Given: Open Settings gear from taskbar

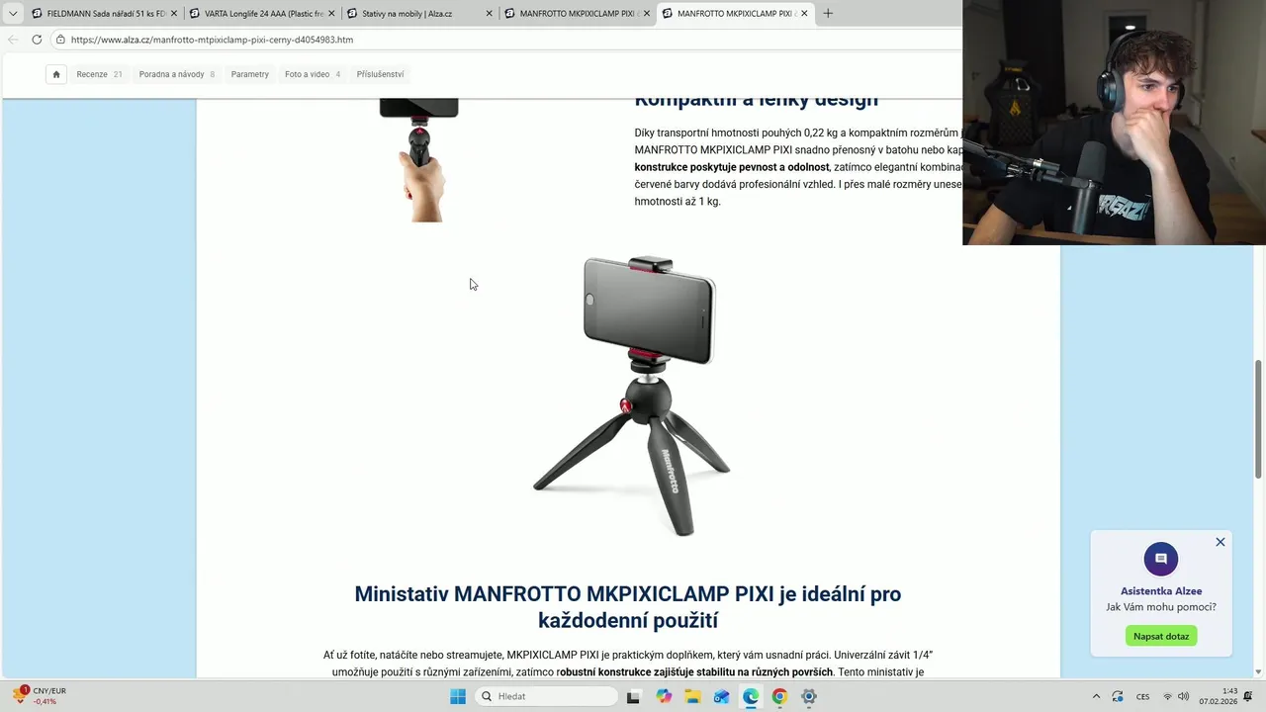Looking at the screenshot, I should pos(809,696).
